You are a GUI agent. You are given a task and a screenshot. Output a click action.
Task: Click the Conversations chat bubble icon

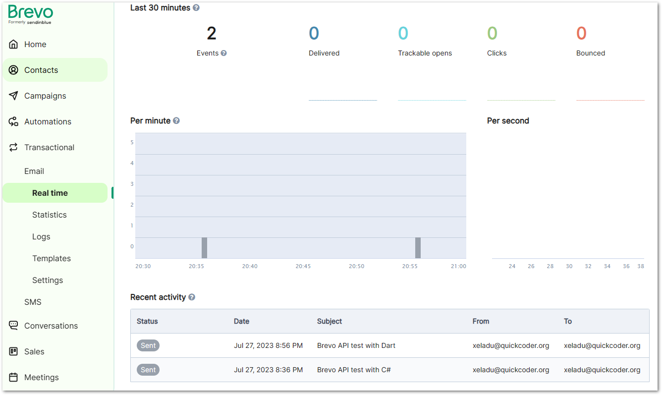pyautogui.click(x=13, y=326)
